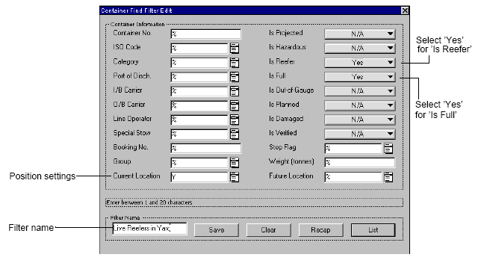Open the lookup list beside Category
The height and width of the screenshot is (272, 481).
(235, 63)
